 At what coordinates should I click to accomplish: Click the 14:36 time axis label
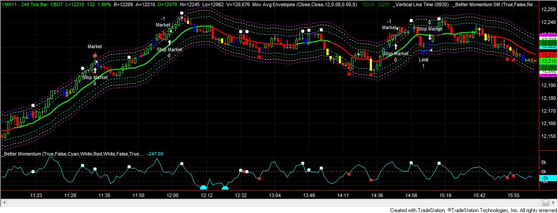pos(377,195)
